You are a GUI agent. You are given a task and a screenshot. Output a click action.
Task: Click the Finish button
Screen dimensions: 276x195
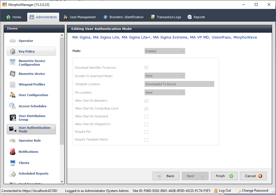pyautogui.click(x=224, y=176)
